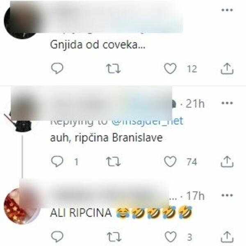Image resolution: width=246 pixels, height=246 pixels.
Task: Open more menu on 21h tweet
Action: pos(227,103)
